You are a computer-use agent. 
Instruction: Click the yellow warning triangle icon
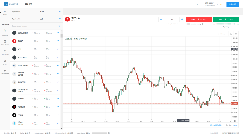tap(221, 4)
